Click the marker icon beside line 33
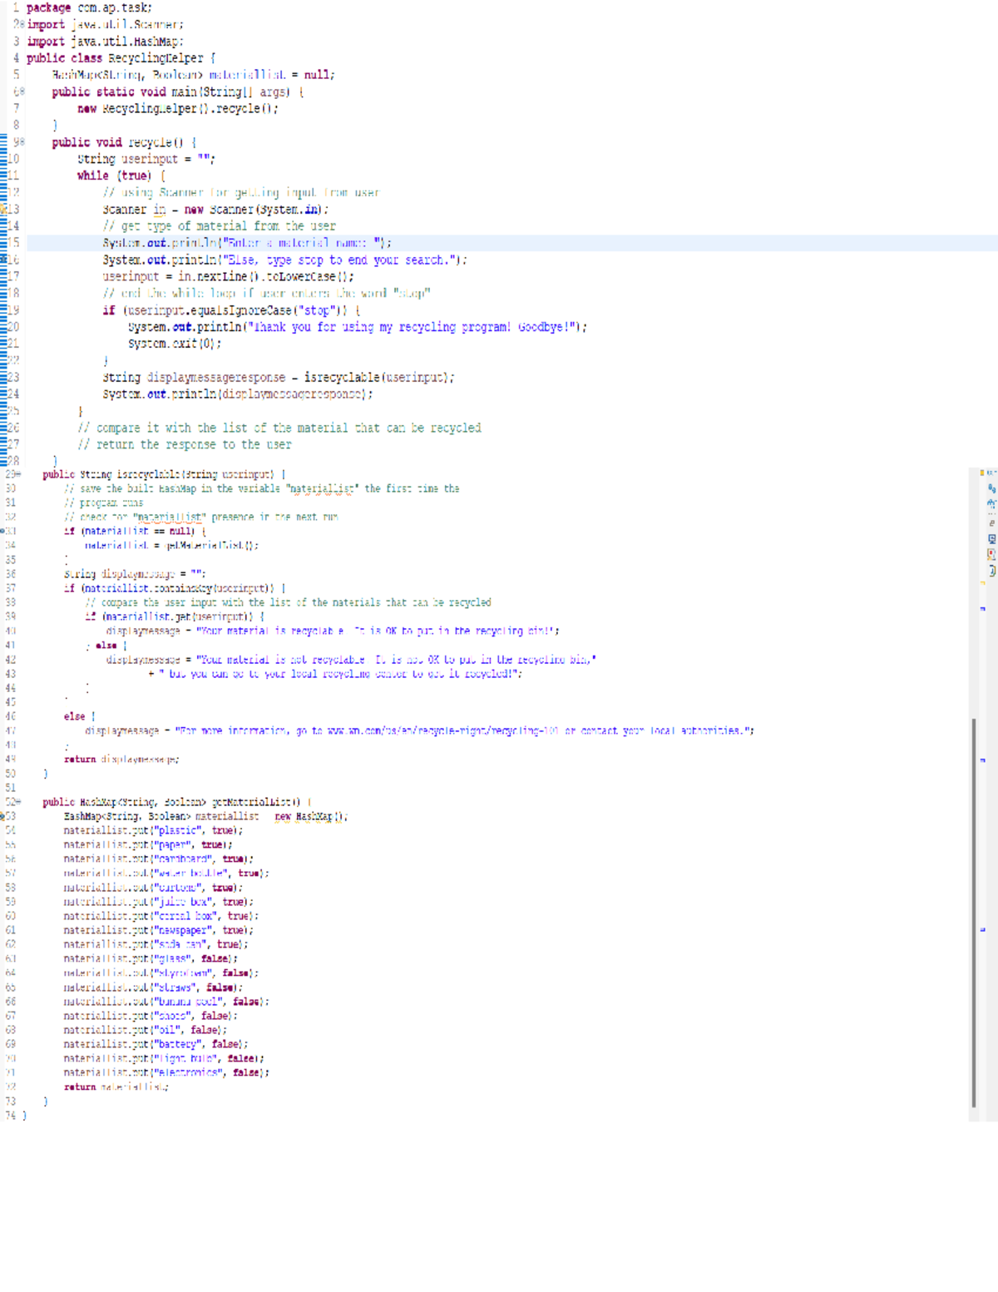Image resolution: width=998 pixels, height=1292 pixels. [x=3, y=531]
